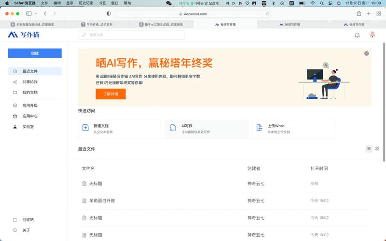
Task: Open the 历史记录 menu
Action: click(x=86, y=3)
